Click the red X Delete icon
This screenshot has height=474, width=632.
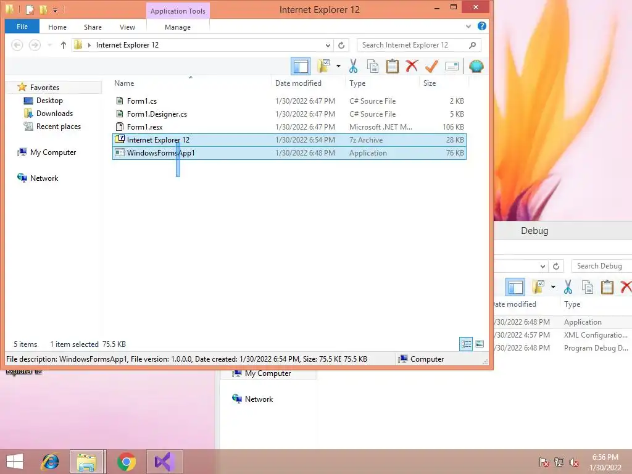pyautogui.click(x=412, y=66)
